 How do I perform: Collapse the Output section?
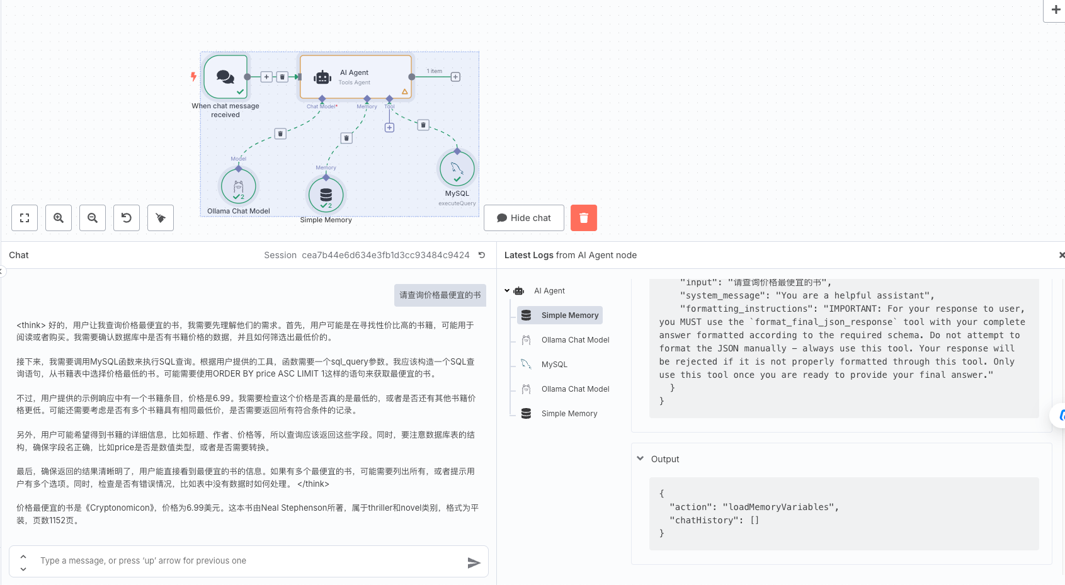pos(641,459)
